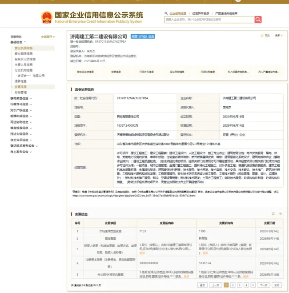Expand the 登记机关发布公告 section
This screenshot has width=289, height=293.
[x=24, y=146]
